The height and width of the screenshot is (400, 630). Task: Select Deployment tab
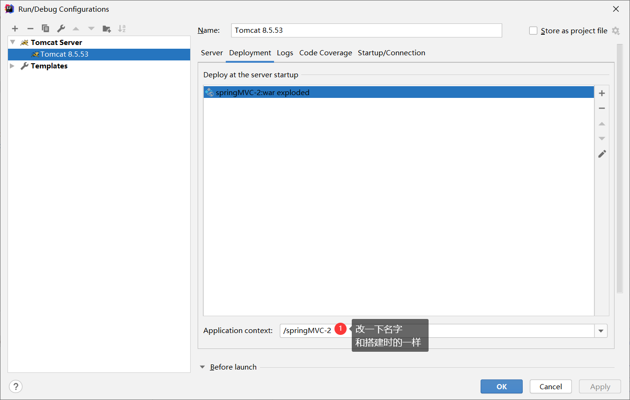250,53
